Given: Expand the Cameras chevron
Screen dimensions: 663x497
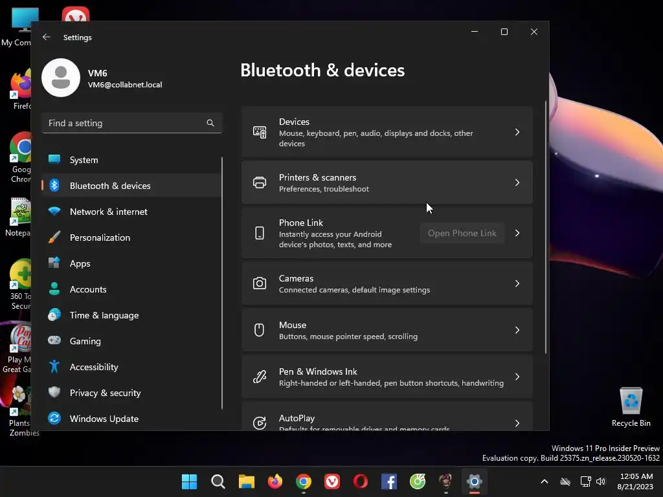Looking at the screenshot, I should tap(517, 283).
